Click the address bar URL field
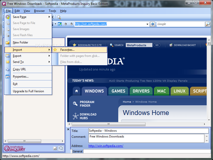213x160 pixels. click(110, 24)
